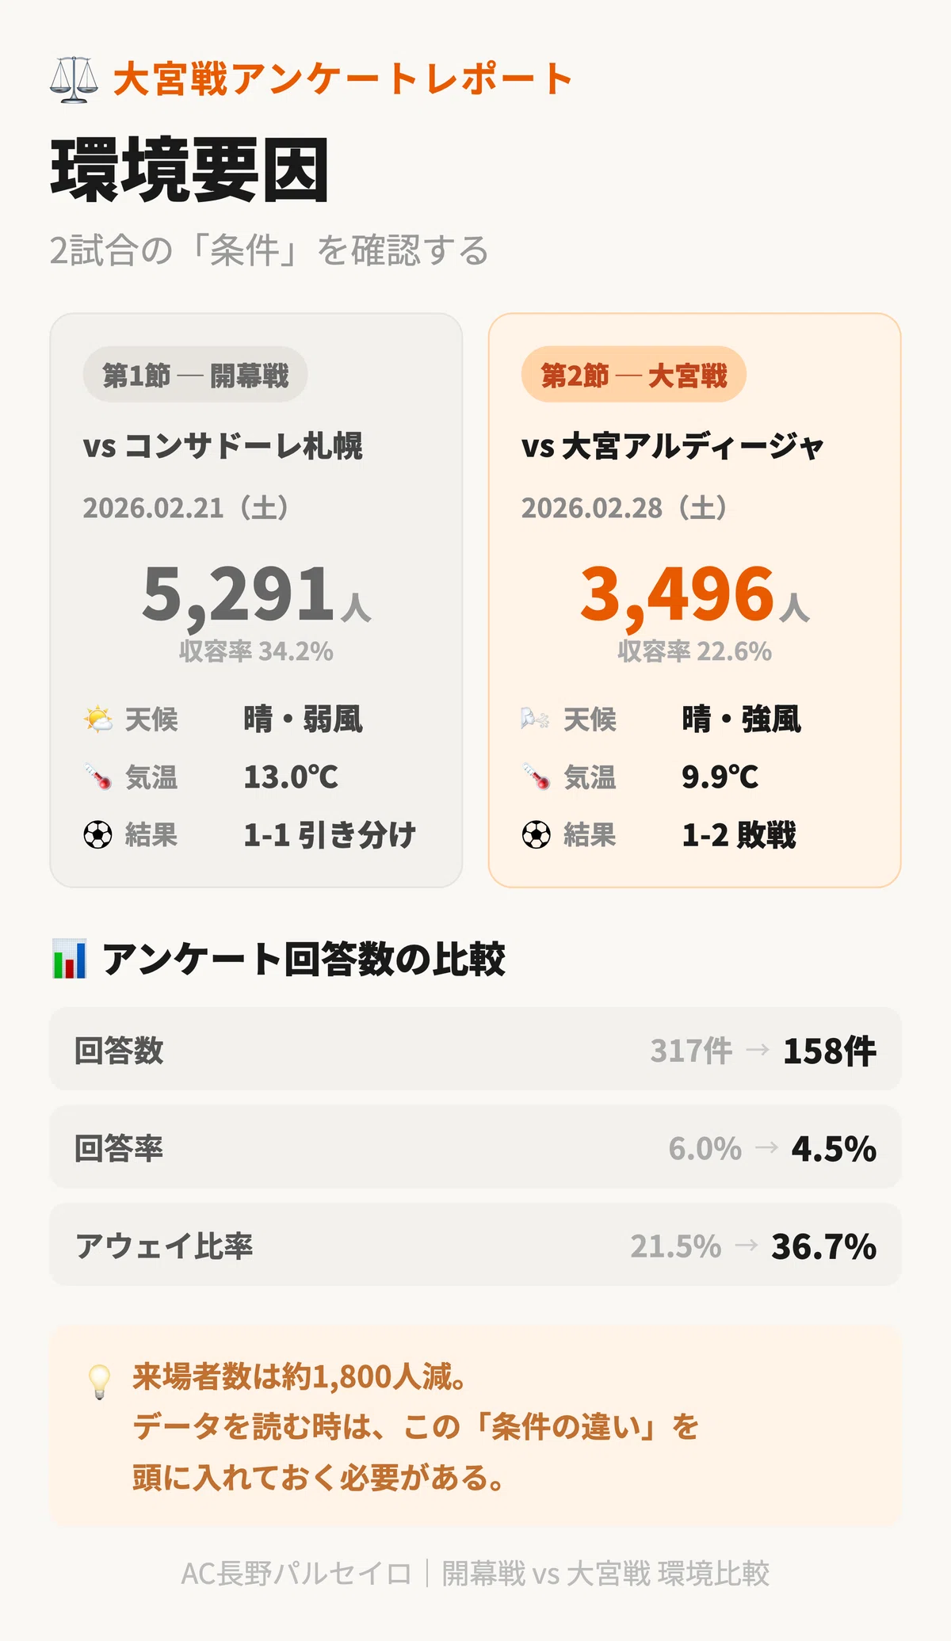Click the balance scale icon in header
The height and width of the screenshot is (1641, 951).
coord(74,79)
